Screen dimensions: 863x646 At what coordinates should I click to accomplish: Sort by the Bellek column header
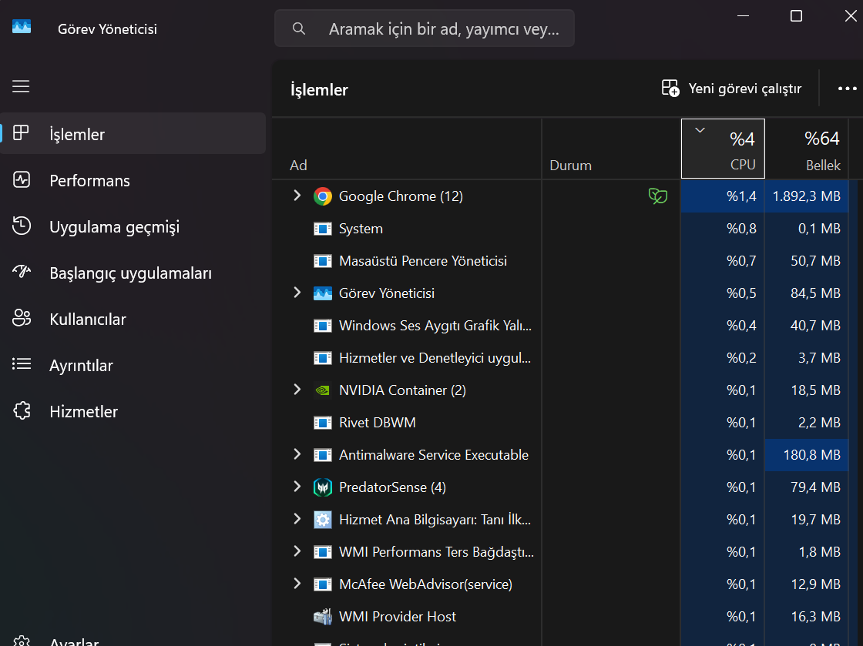[806, 149]
